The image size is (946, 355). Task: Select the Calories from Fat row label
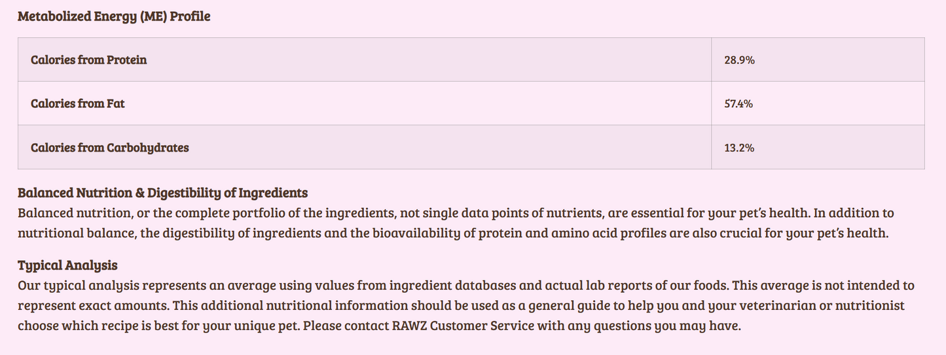pos(77,103)
